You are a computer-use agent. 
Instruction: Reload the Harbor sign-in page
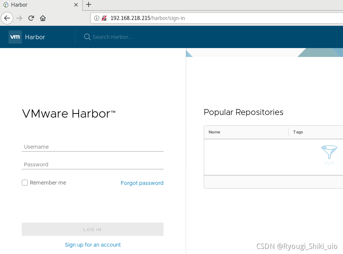click(31, 18)
